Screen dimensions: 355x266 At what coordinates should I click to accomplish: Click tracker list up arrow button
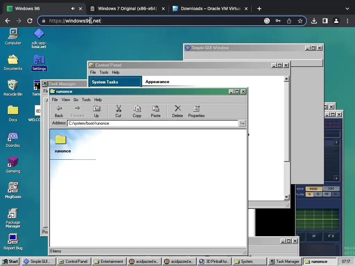coord(336,142)
